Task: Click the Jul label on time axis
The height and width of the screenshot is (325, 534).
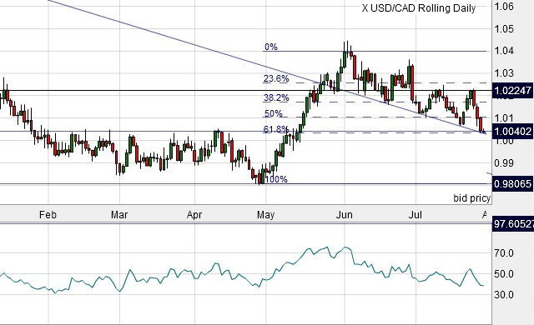Action: coord(416,215)
